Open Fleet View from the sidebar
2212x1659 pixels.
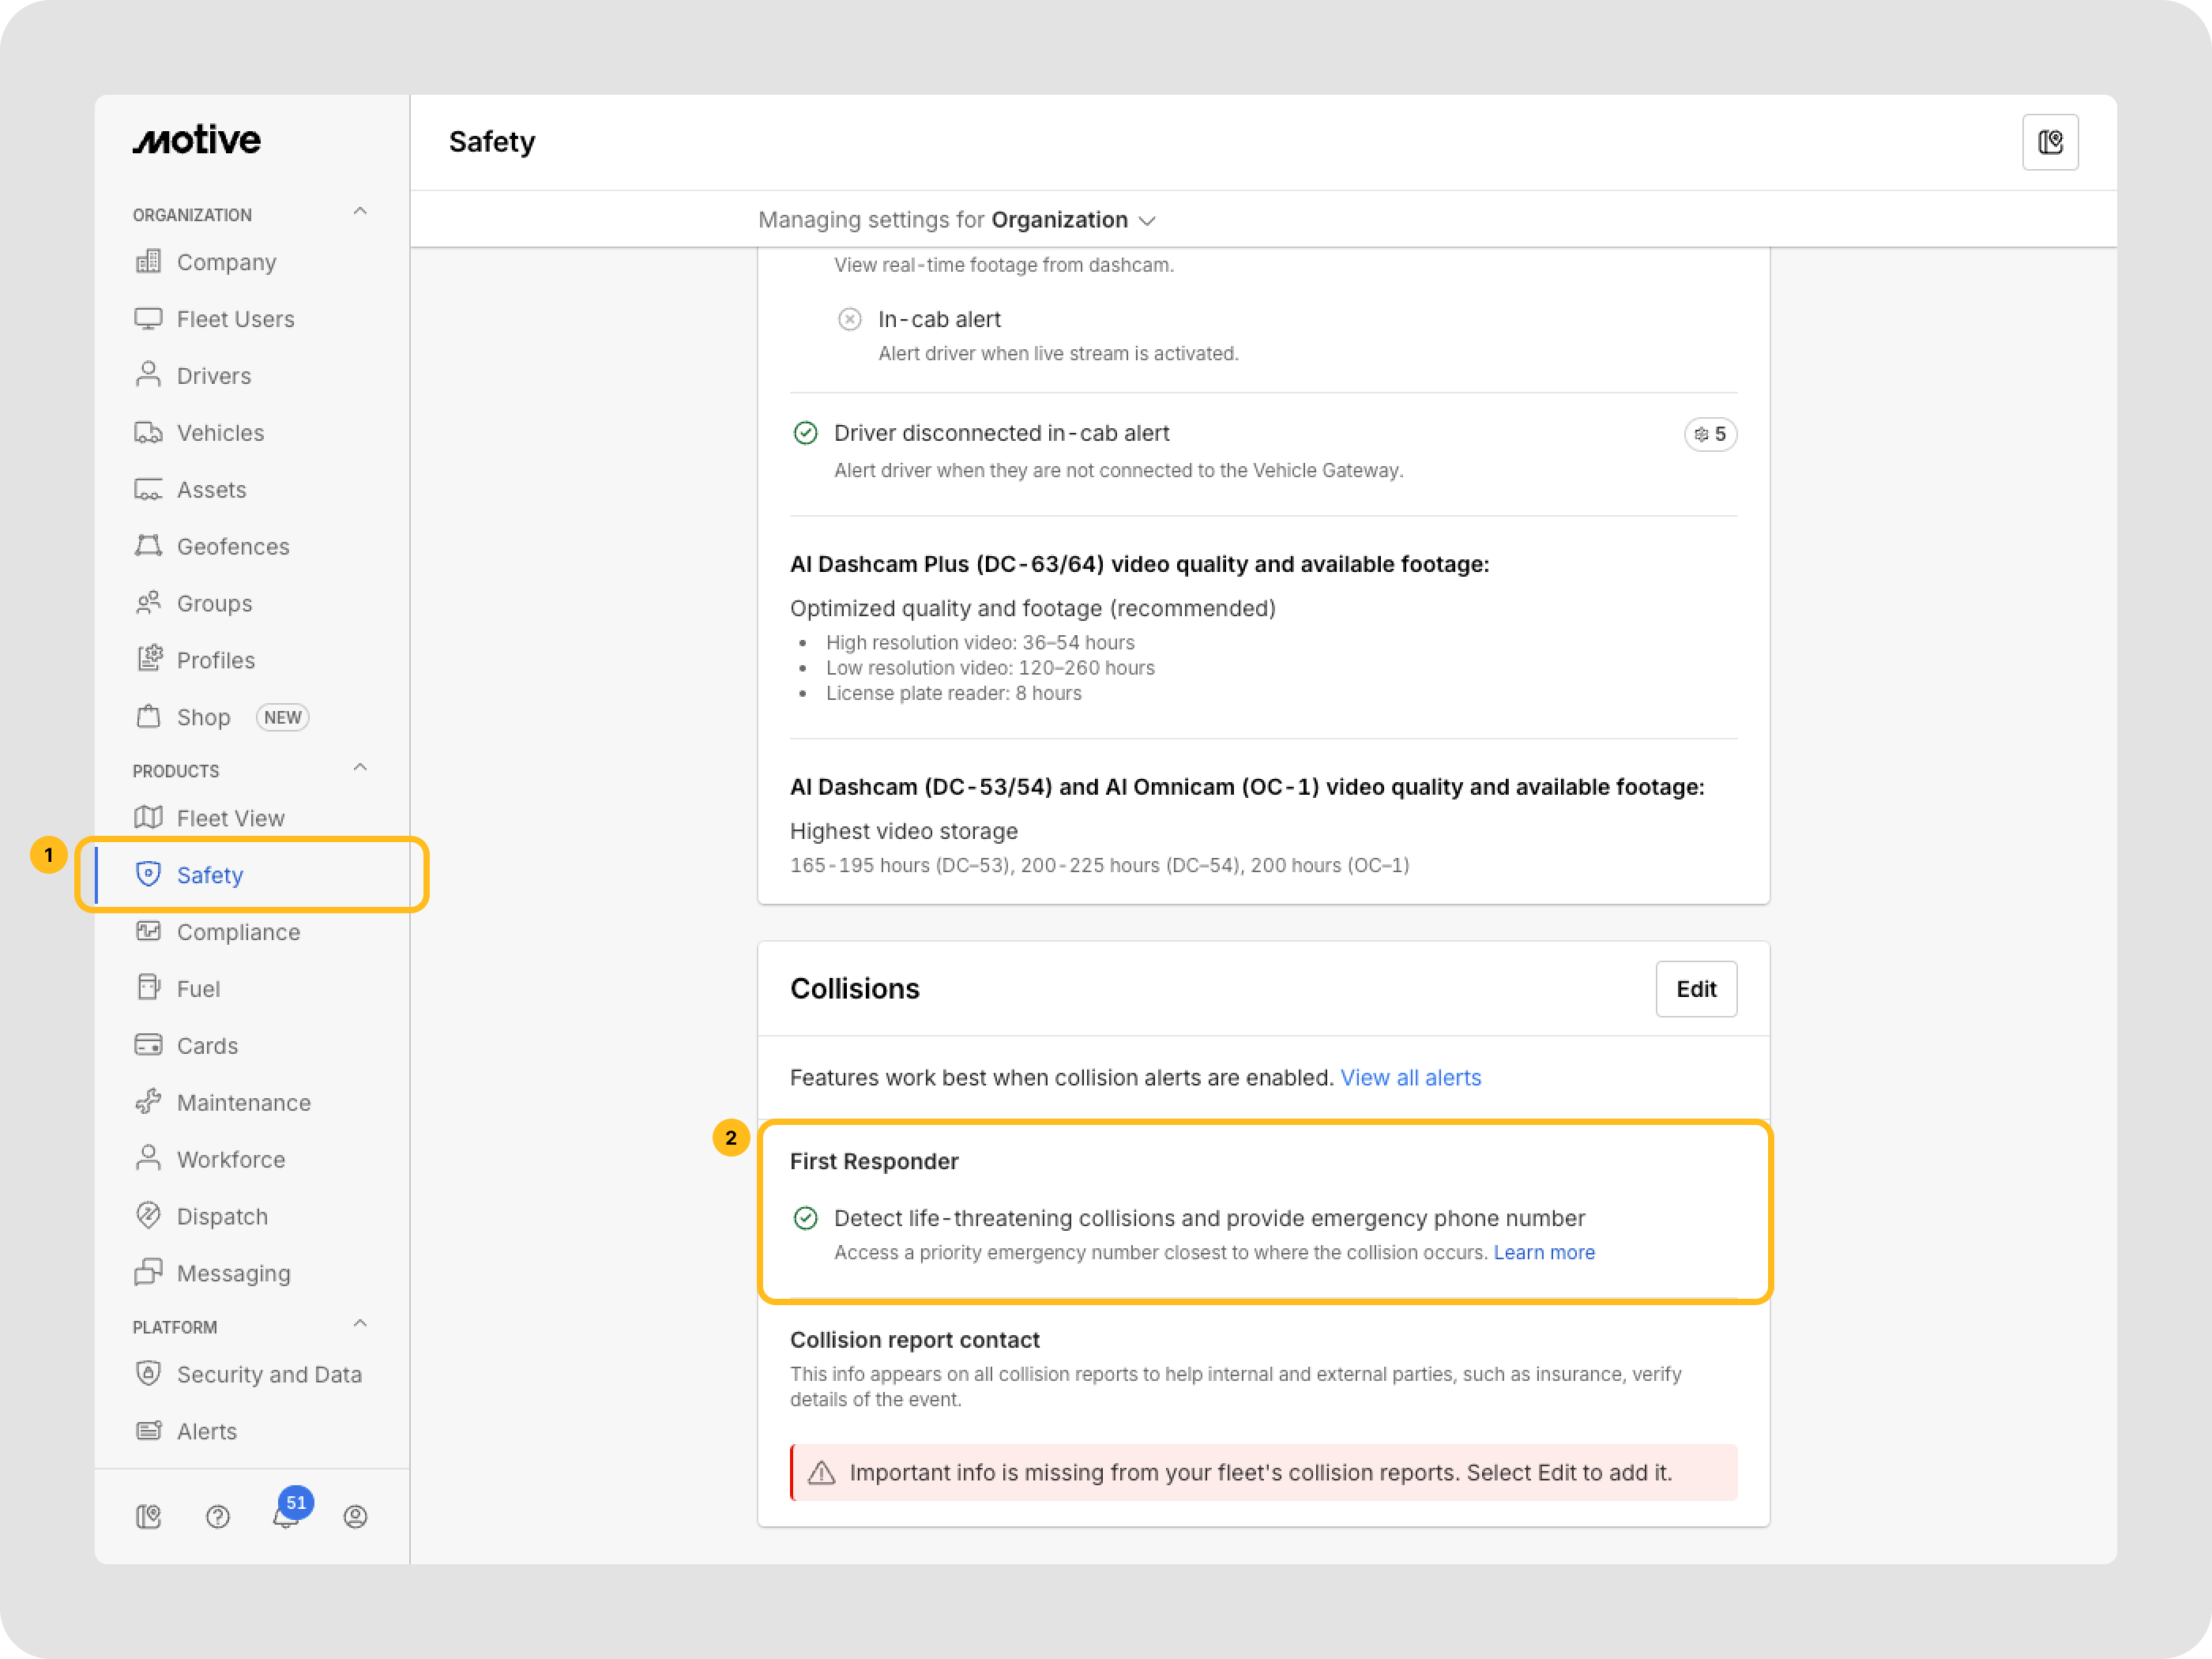click(230, 818)
